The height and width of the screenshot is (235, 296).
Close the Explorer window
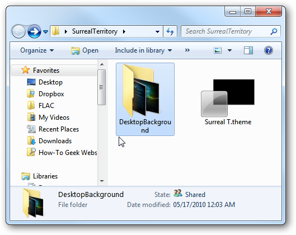[269, 12]
